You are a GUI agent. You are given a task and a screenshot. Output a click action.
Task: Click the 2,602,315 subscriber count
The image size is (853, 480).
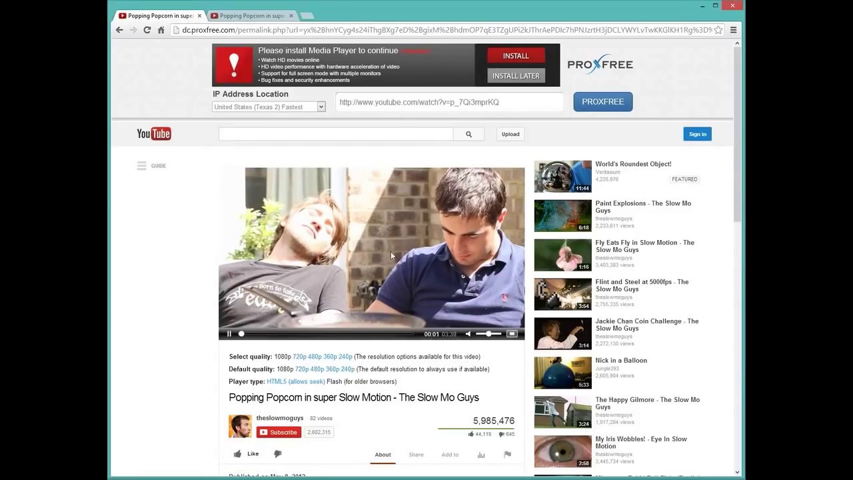[x=319, y=432]
